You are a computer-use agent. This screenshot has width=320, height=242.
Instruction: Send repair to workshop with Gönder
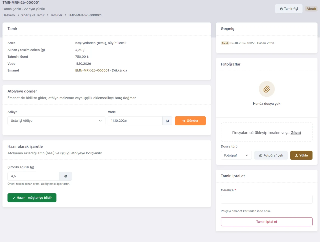(x=190, y=121)
